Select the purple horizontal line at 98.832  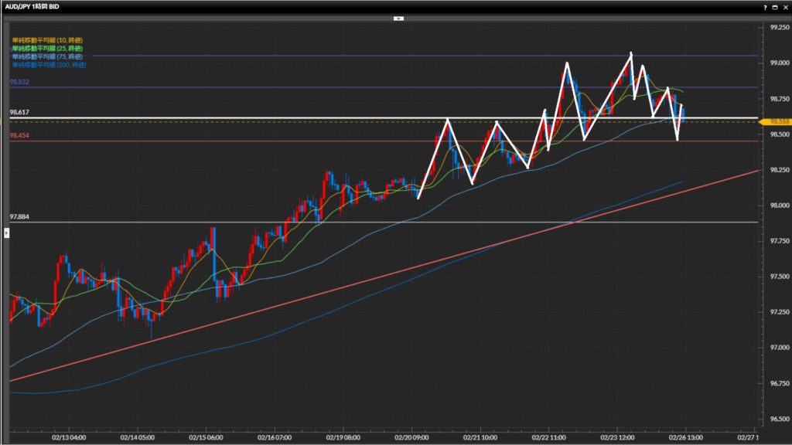pos(232,87)
